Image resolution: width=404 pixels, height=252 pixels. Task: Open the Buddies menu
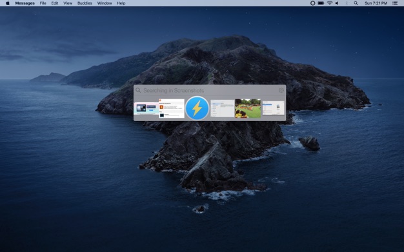coord(85,3)
